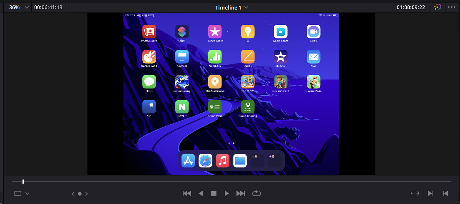
Task: Click the 01:00:09:22 playhead timecode field
Action: (411, 7)
